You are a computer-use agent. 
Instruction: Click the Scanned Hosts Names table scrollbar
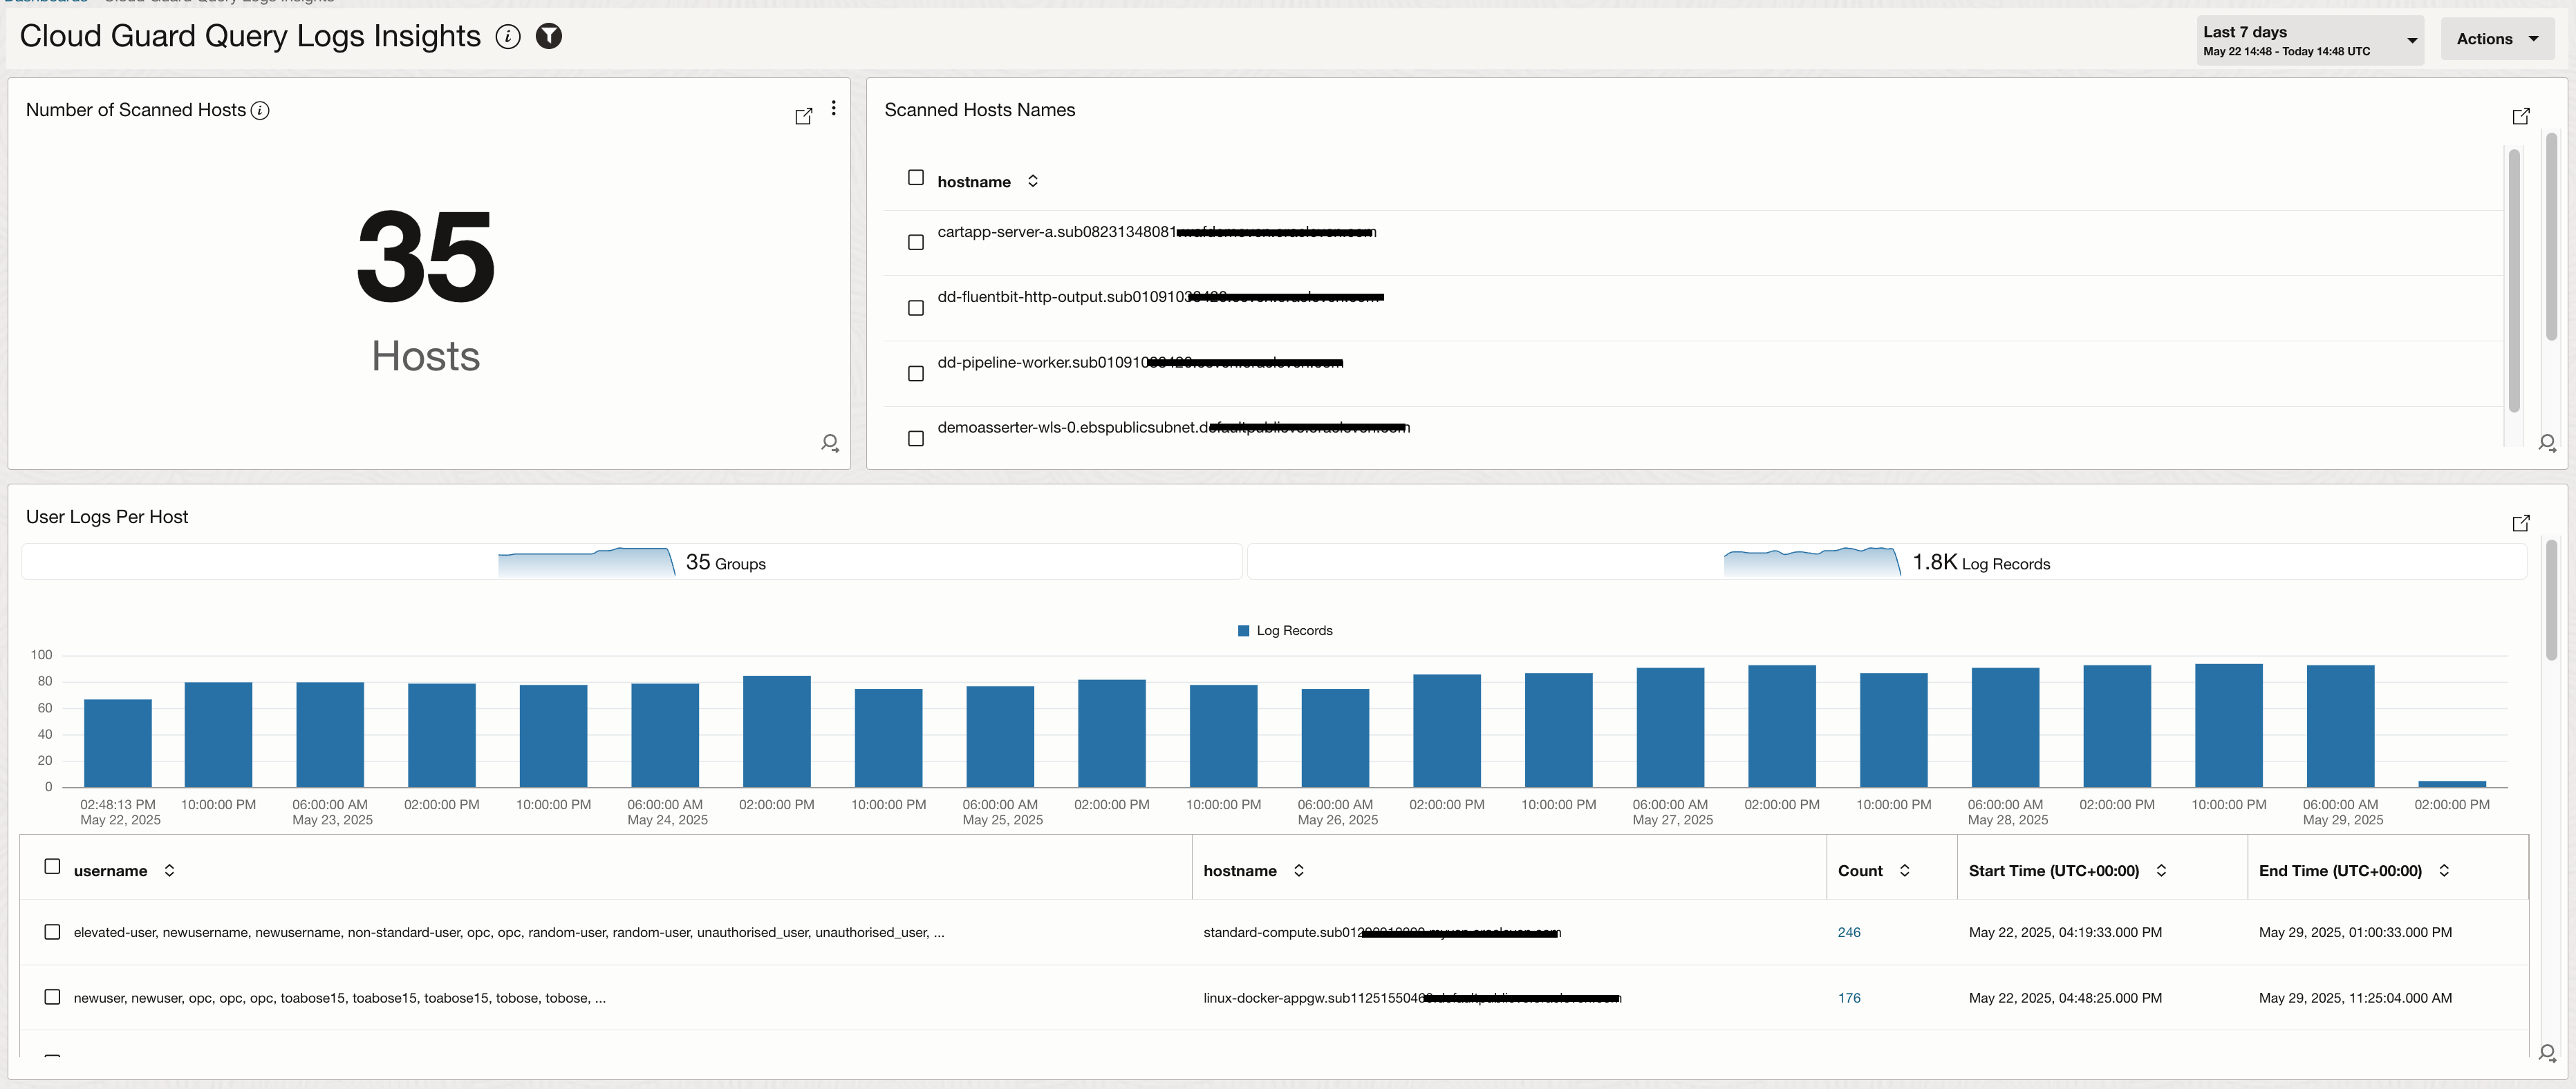(2513, 280)
